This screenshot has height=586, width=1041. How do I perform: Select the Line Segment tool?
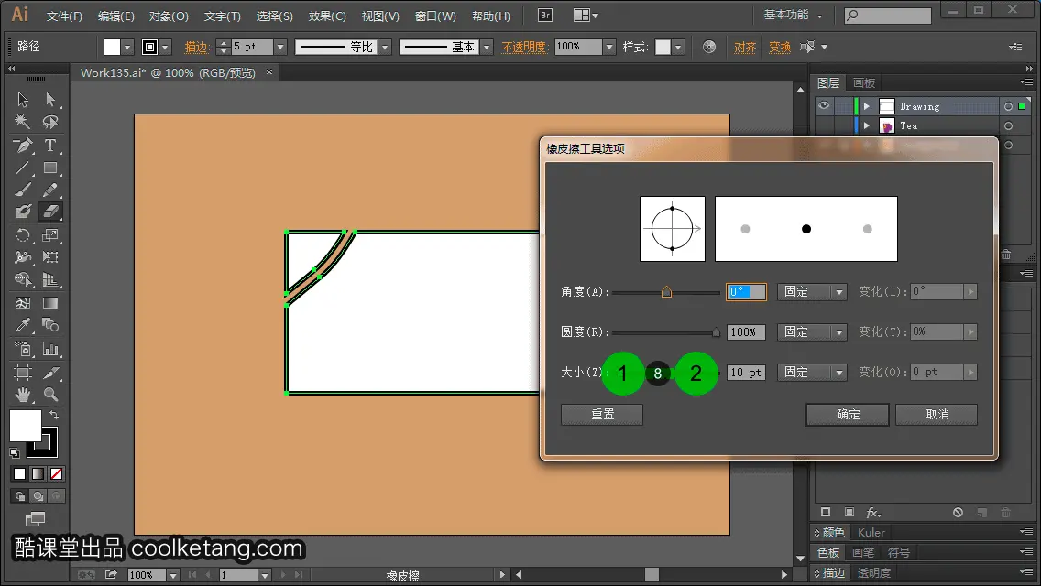23,168
